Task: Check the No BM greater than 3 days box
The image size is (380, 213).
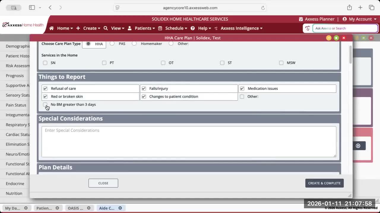Action: click(x=45, y=104)
